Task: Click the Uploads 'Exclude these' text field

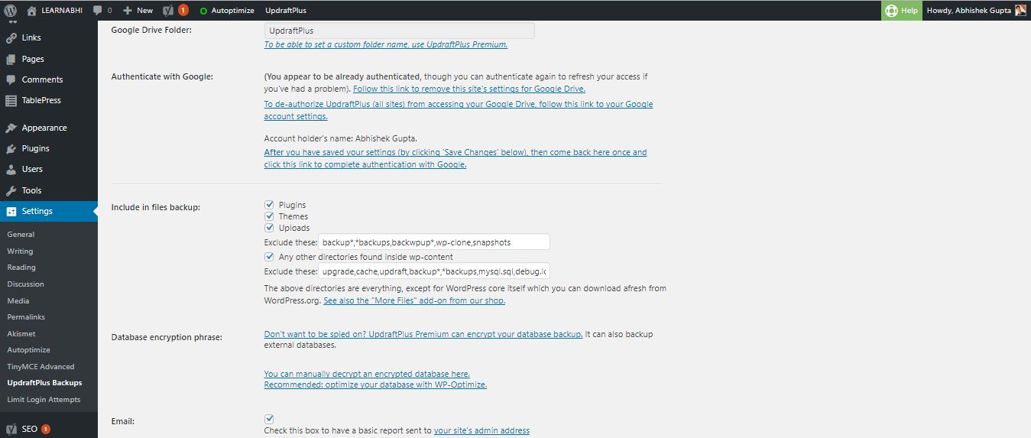Action: coord(434,242)
